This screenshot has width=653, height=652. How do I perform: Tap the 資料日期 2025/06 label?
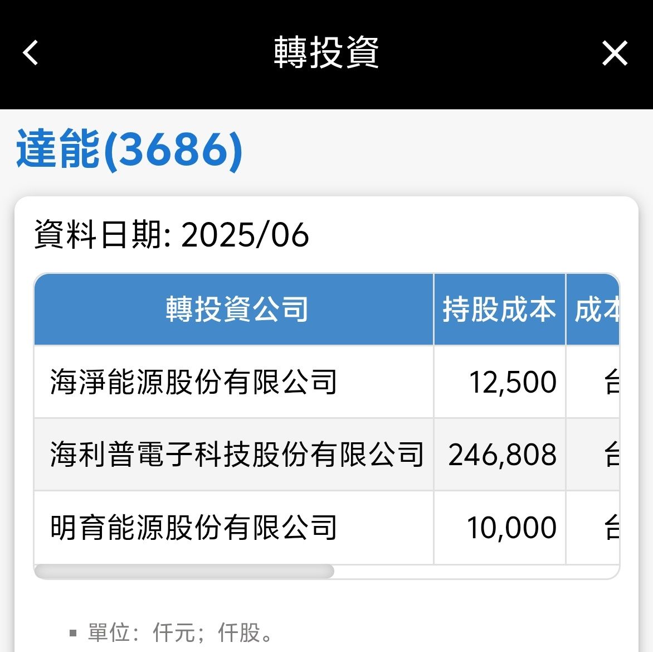pyautogui.click(x=172, y=235)
